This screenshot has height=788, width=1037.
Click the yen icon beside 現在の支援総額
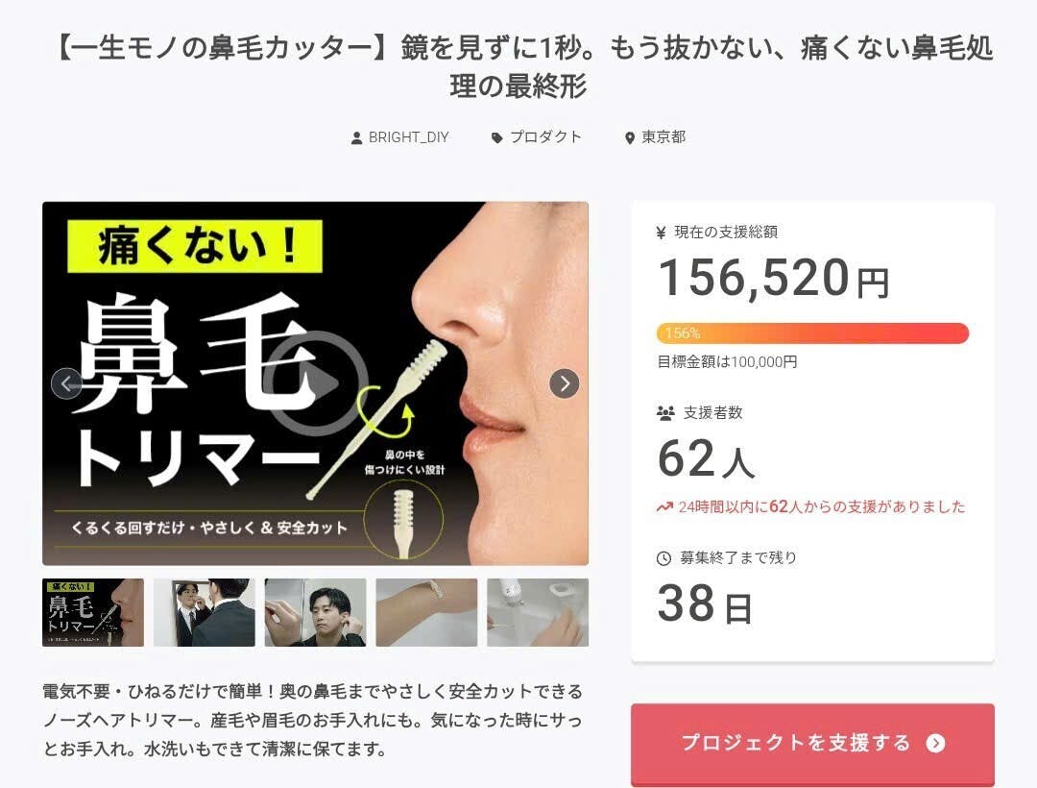[661, 233]
